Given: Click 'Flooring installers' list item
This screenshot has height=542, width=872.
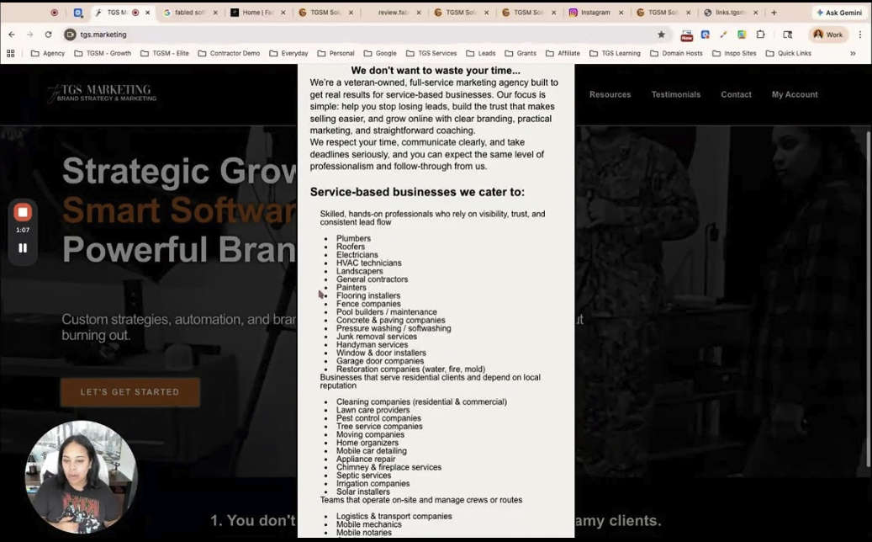Looking at the screenshot, I should pyautogui.click(x=368, y=295).
